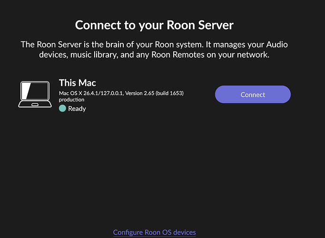The image size is (325, 238).
Task: Click the "Mac OS X 26.4.1/127.0.0.1, Version 2.65" text
Action: tap(107, 93)
